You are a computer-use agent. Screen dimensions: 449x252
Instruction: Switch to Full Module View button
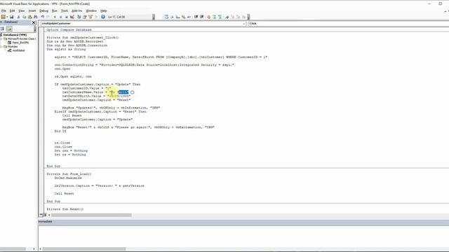click(45, 215)
